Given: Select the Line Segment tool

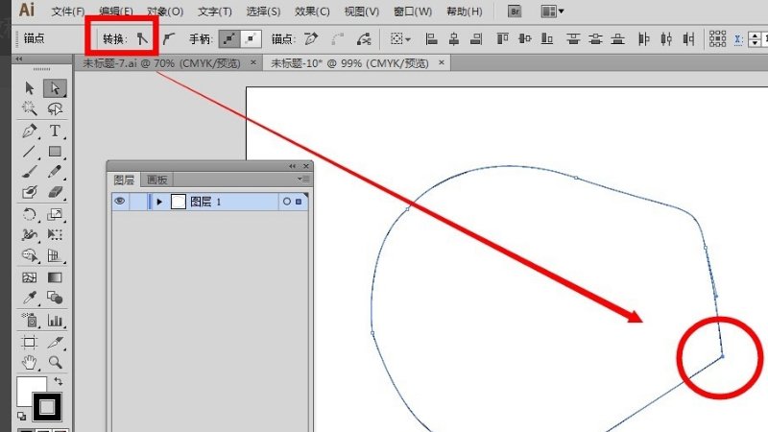Looking at the screenshot, I should coord(30,152).
